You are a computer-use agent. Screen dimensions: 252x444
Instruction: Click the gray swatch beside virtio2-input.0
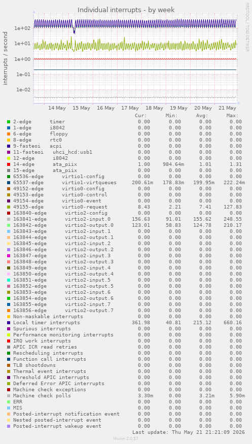point(9,219)
